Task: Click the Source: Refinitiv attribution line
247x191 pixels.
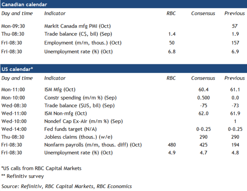Action: click(x=67, y=186)
